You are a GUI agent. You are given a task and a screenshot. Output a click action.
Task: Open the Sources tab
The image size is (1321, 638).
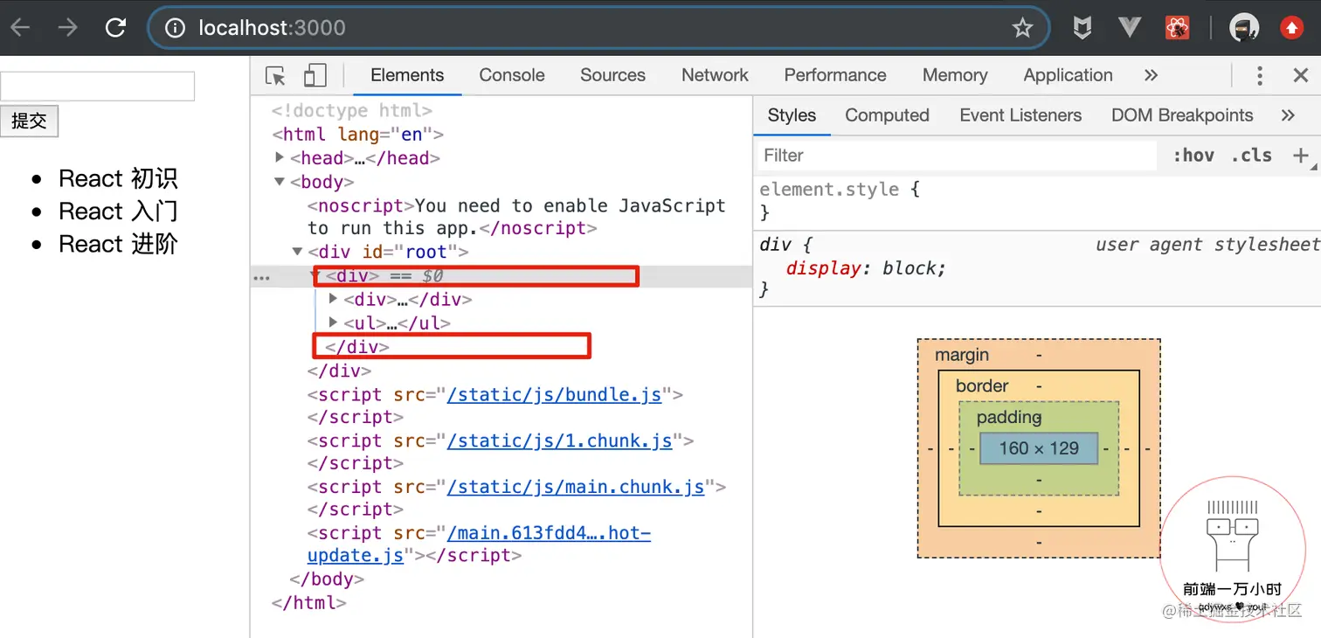[612, 76]
